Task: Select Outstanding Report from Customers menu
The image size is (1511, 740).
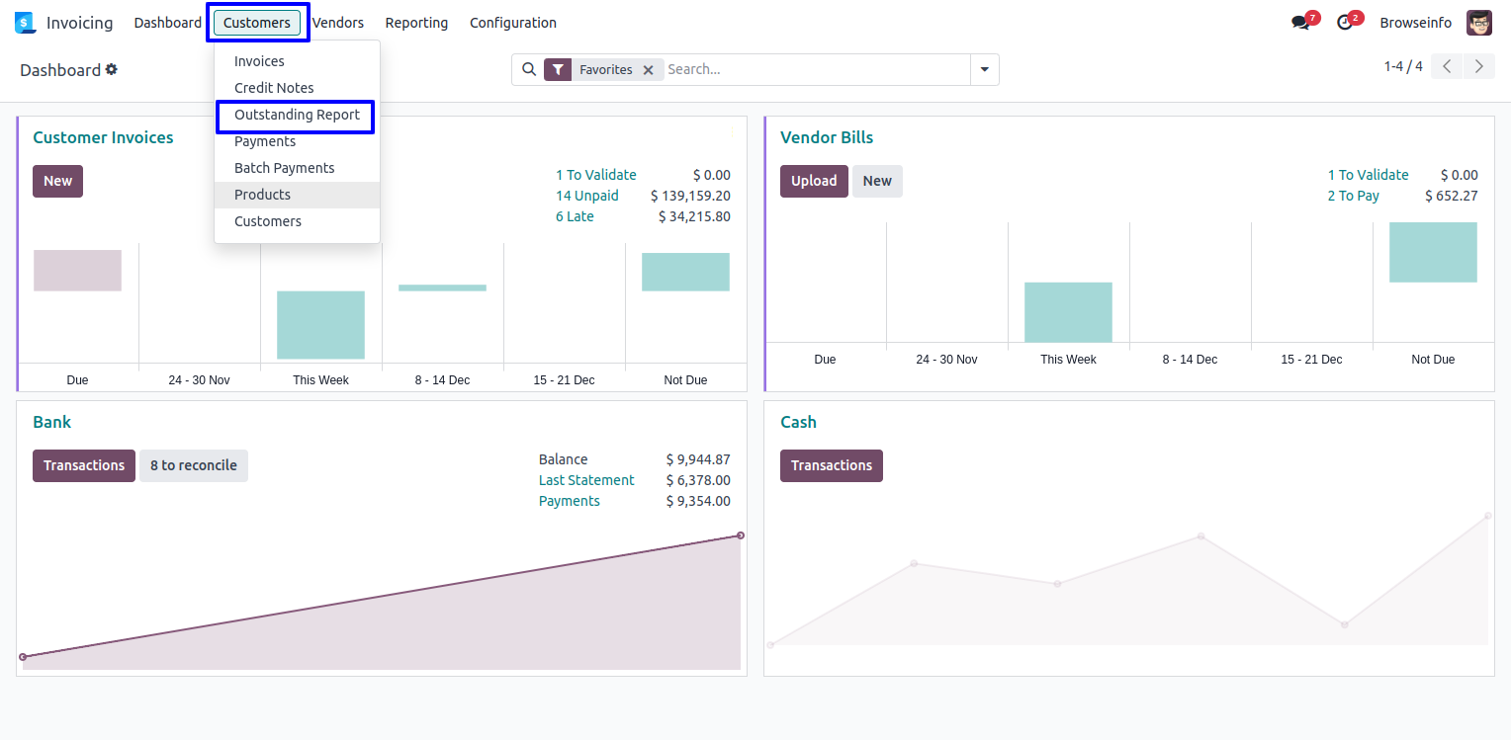Action: [297, 115]
